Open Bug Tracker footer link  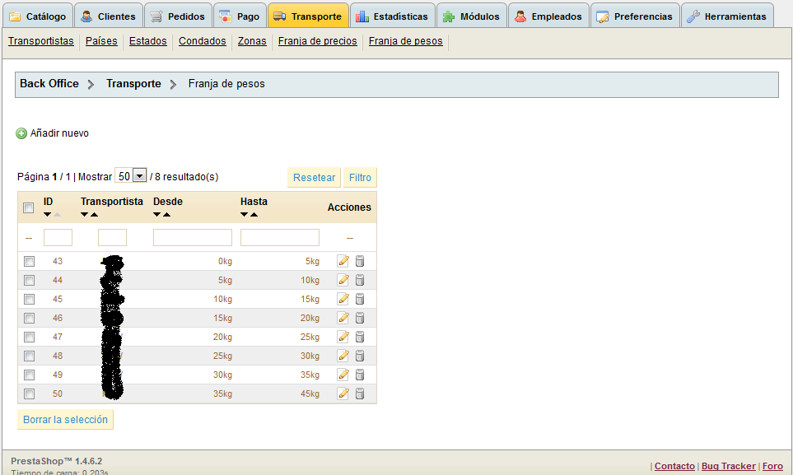728,466
